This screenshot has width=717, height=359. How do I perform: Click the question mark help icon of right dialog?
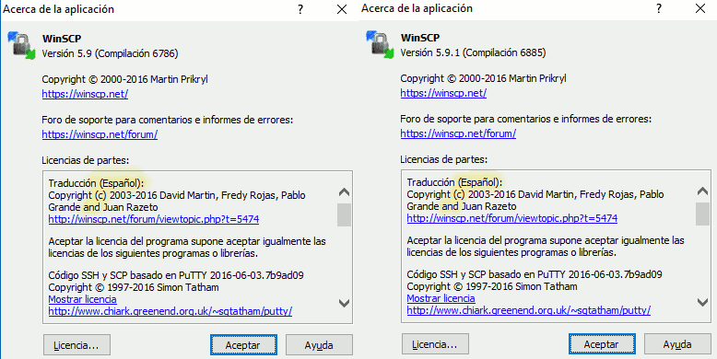[x=659, y=8]
